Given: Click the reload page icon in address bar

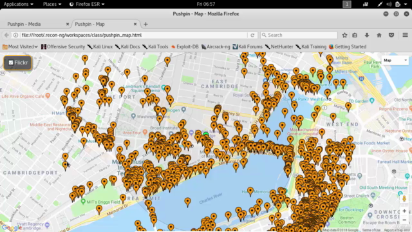Looking at the screenshot, I should [252, 35].
